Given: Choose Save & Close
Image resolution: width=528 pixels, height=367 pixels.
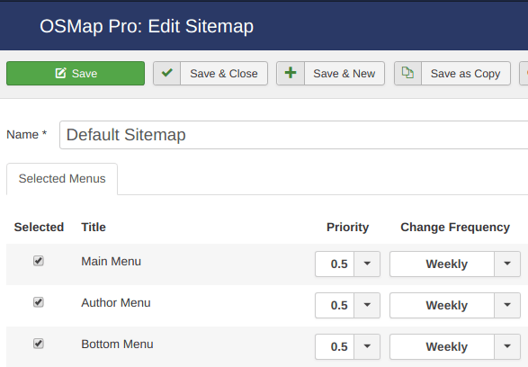Looking at the screenshot, I should pos(210,74).
